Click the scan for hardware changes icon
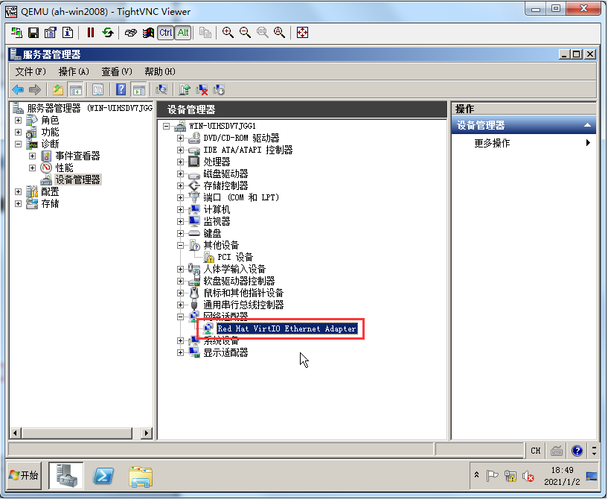The image size is (608, 499). (x=161, y=89)
